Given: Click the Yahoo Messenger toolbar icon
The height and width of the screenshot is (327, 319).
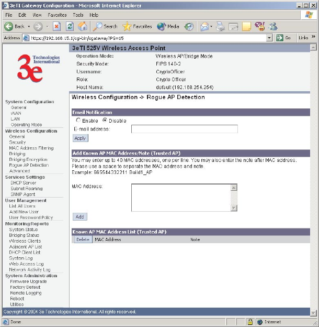Looking at the screenshot, I should [260, 27].
